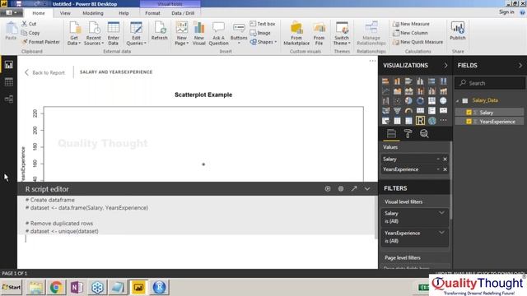The image size is (527, 296).
Task: Open the Windows Start button
Action: click(x=12, y=287)
